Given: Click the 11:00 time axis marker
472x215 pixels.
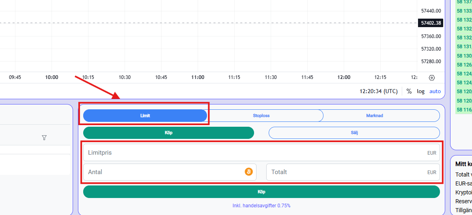Looking at the screenshot, I should pyautogui.click(x=198, y=77).
